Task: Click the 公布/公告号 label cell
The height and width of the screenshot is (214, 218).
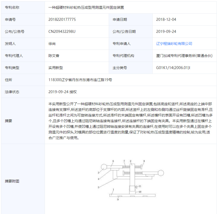Action: pos(23,32)
